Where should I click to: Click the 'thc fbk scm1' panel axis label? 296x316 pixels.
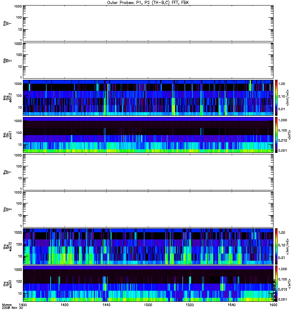(7, 284)
